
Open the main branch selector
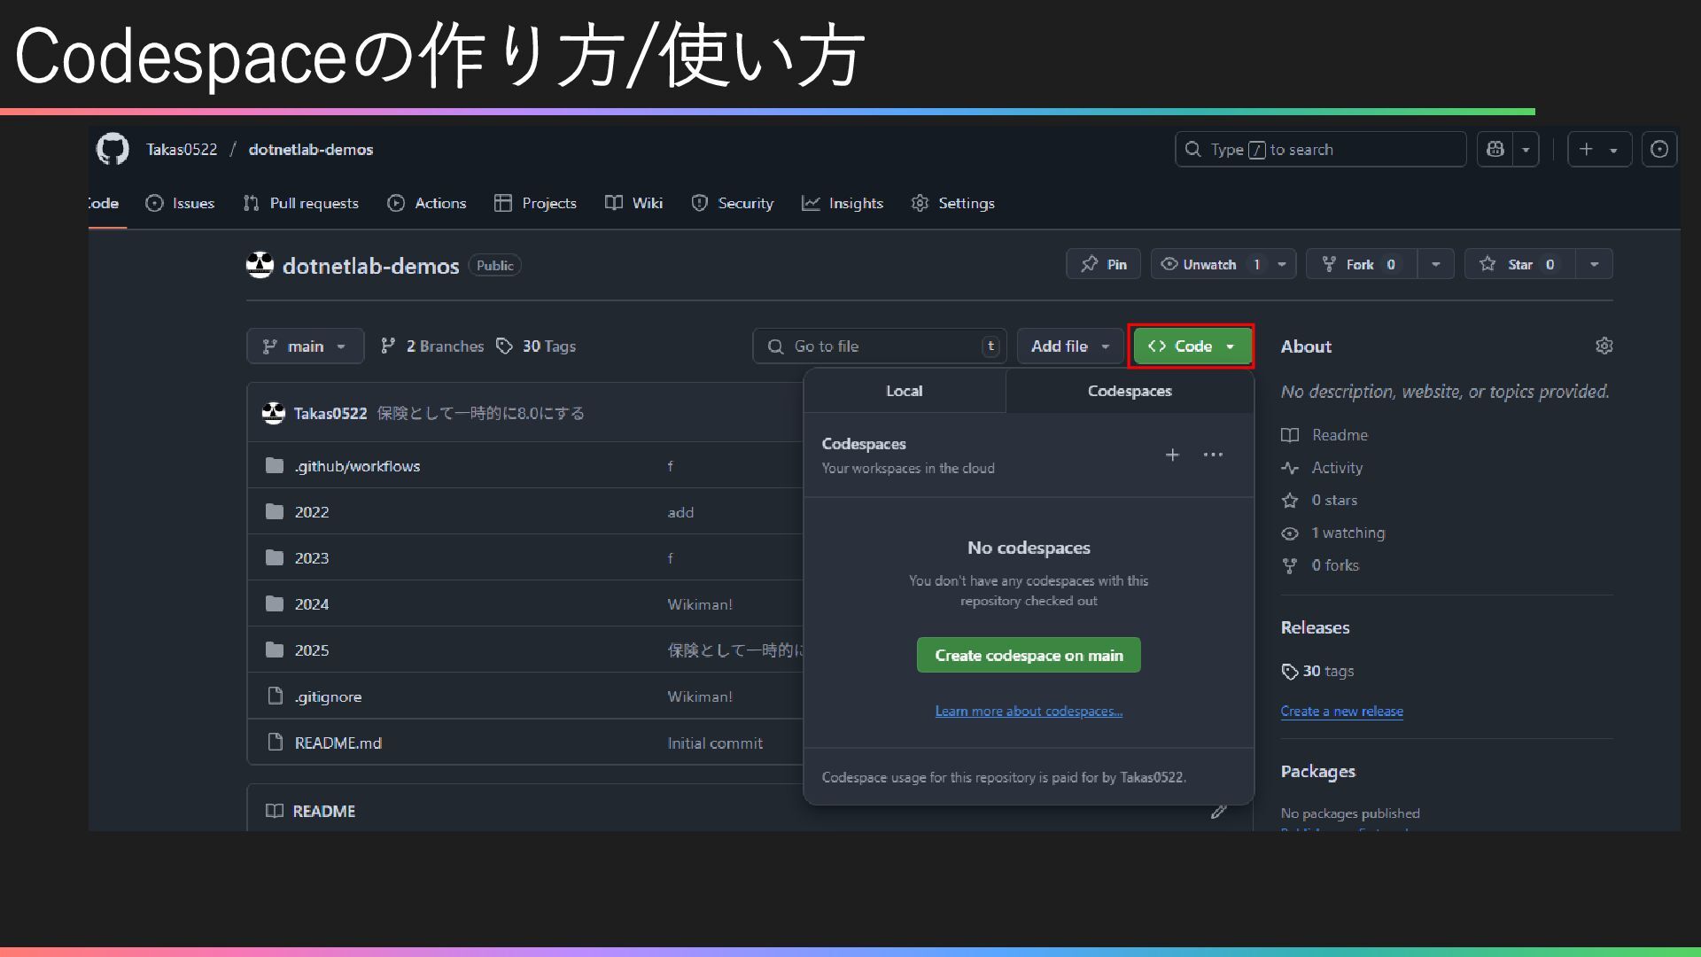pos(305,346)
